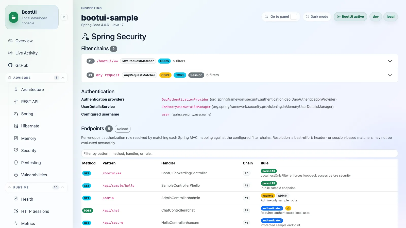This screenshot has height=228, width=406.
Task: Click the Hibernate database icon
Action: point(16,126)
